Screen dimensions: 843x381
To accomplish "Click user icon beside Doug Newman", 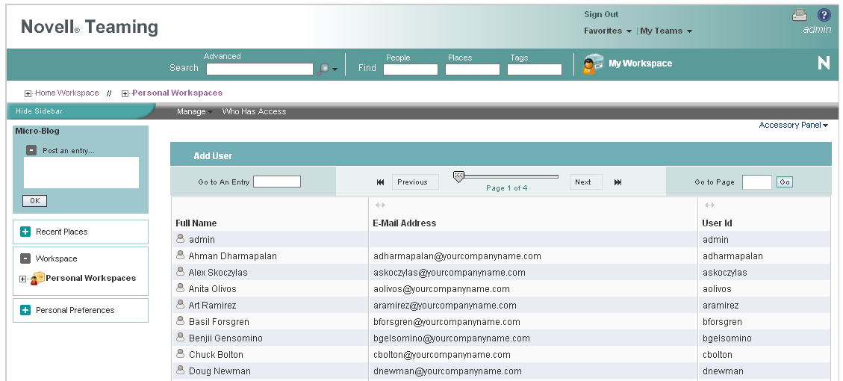I will tap(181, 370).
